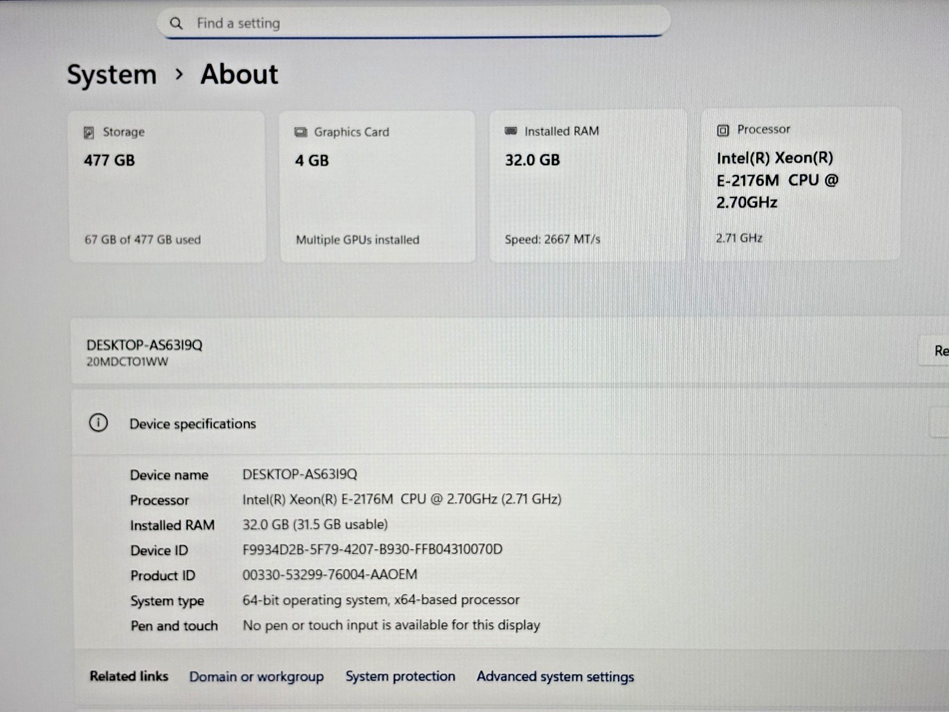Viewport: 949px width, 712px height.
Task: Select the Pen and touch value text
Action: (x=391, y=625)
